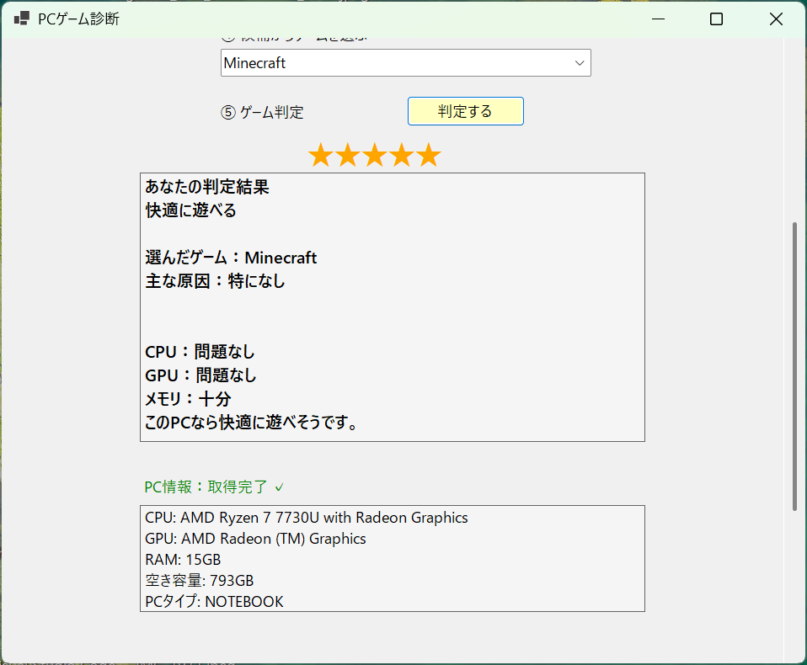Open the Minecraft game selection dropdown
This screenshot has height=665, width=807.
405,63
